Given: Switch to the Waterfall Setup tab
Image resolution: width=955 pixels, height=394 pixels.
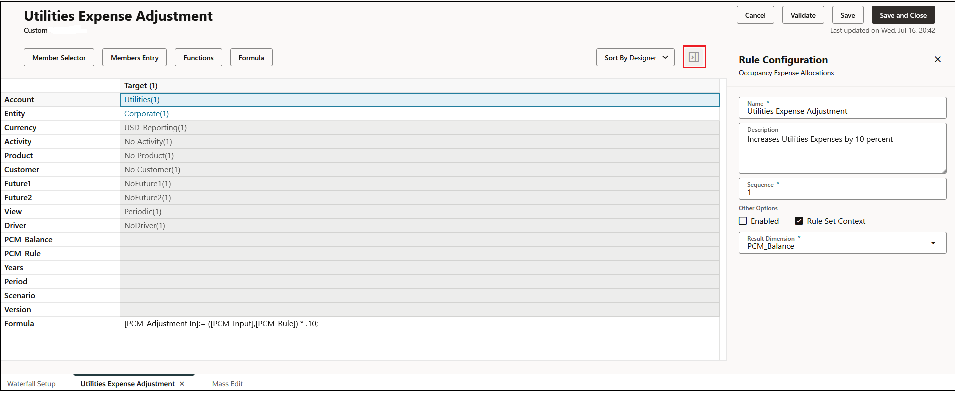Looking at the screenshot, I should 31,384.
